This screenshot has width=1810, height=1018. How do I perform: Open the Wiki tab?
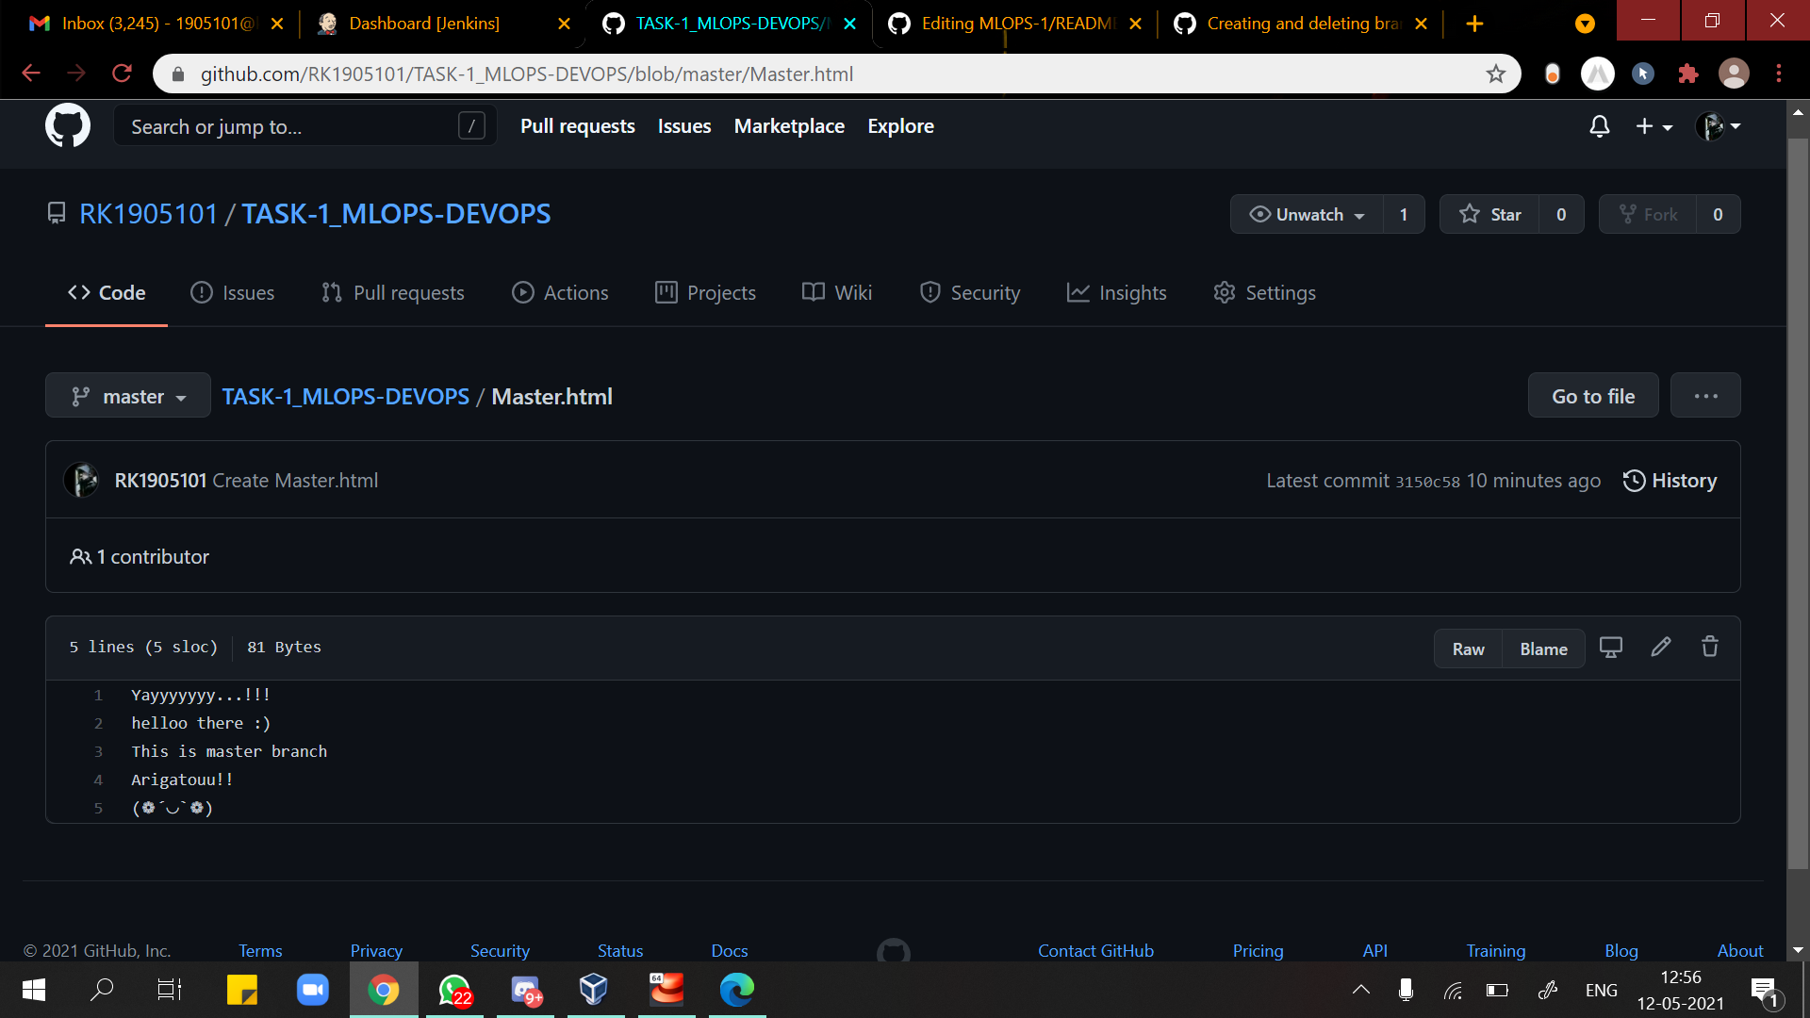coord(837,293)
